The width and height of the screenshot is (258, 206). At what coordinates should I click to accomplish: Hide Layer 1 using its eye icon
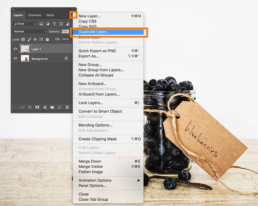click(16, 49)
